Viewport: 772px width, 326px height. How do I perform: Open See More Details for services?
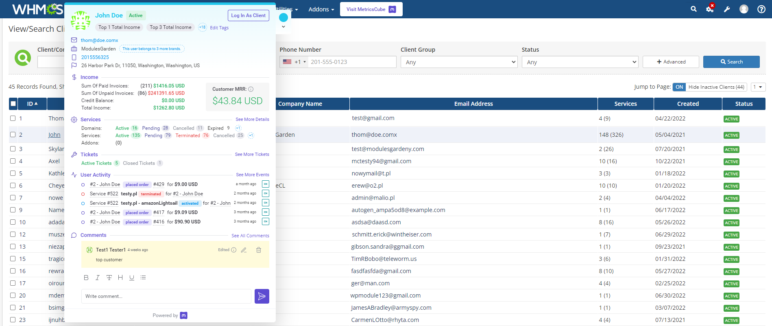click(252, 119)
